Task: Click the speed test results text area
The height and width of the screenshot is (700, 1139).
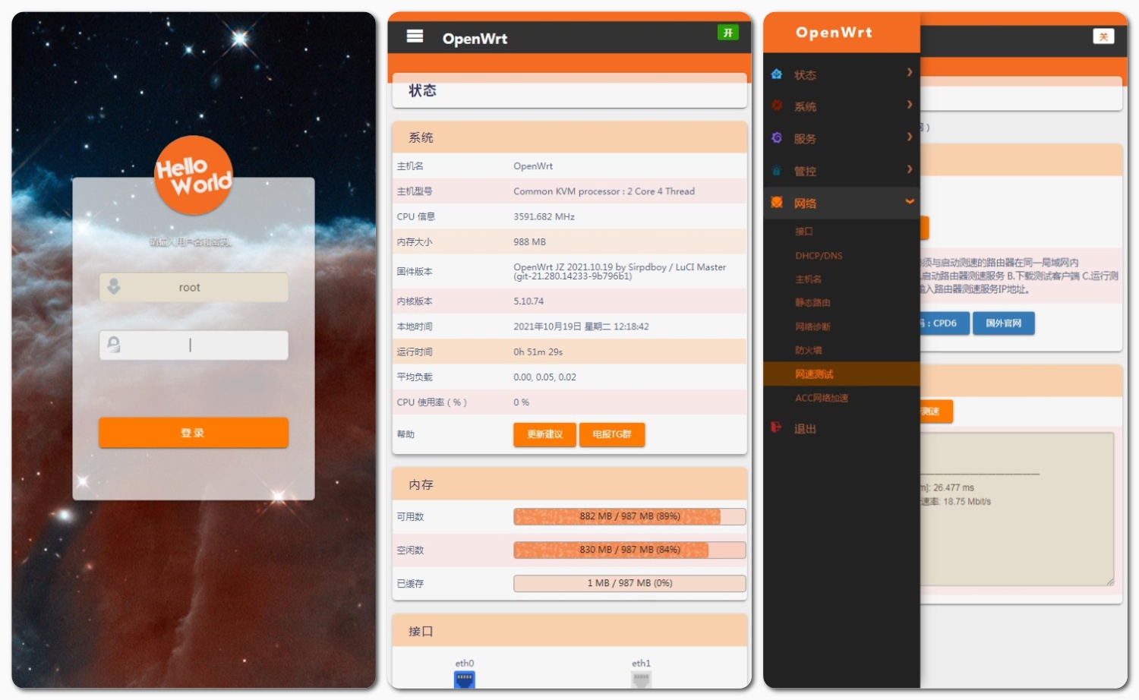Action: pyautogui.click(x=1017, y=509)
